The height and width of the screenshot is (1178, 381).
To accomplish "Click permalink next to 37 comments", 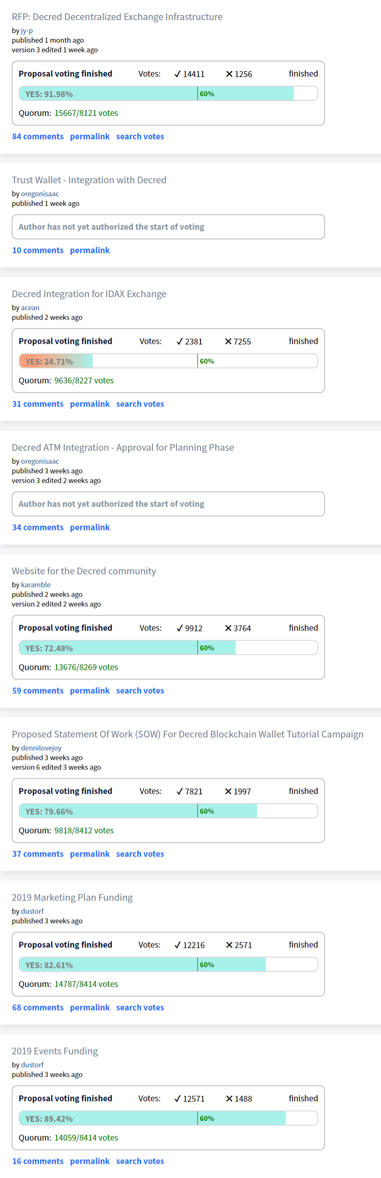I will pos(90,854).
